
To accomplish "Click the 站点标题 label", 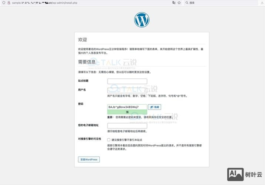I will tap(83, 81).
